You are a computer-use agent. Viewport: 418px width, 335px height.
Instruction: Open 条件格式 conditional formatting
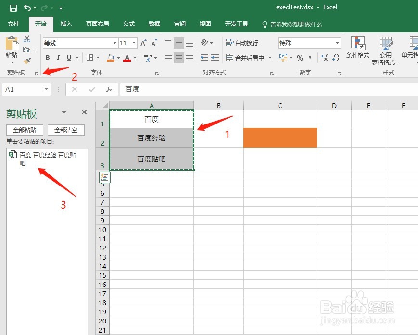358,50
